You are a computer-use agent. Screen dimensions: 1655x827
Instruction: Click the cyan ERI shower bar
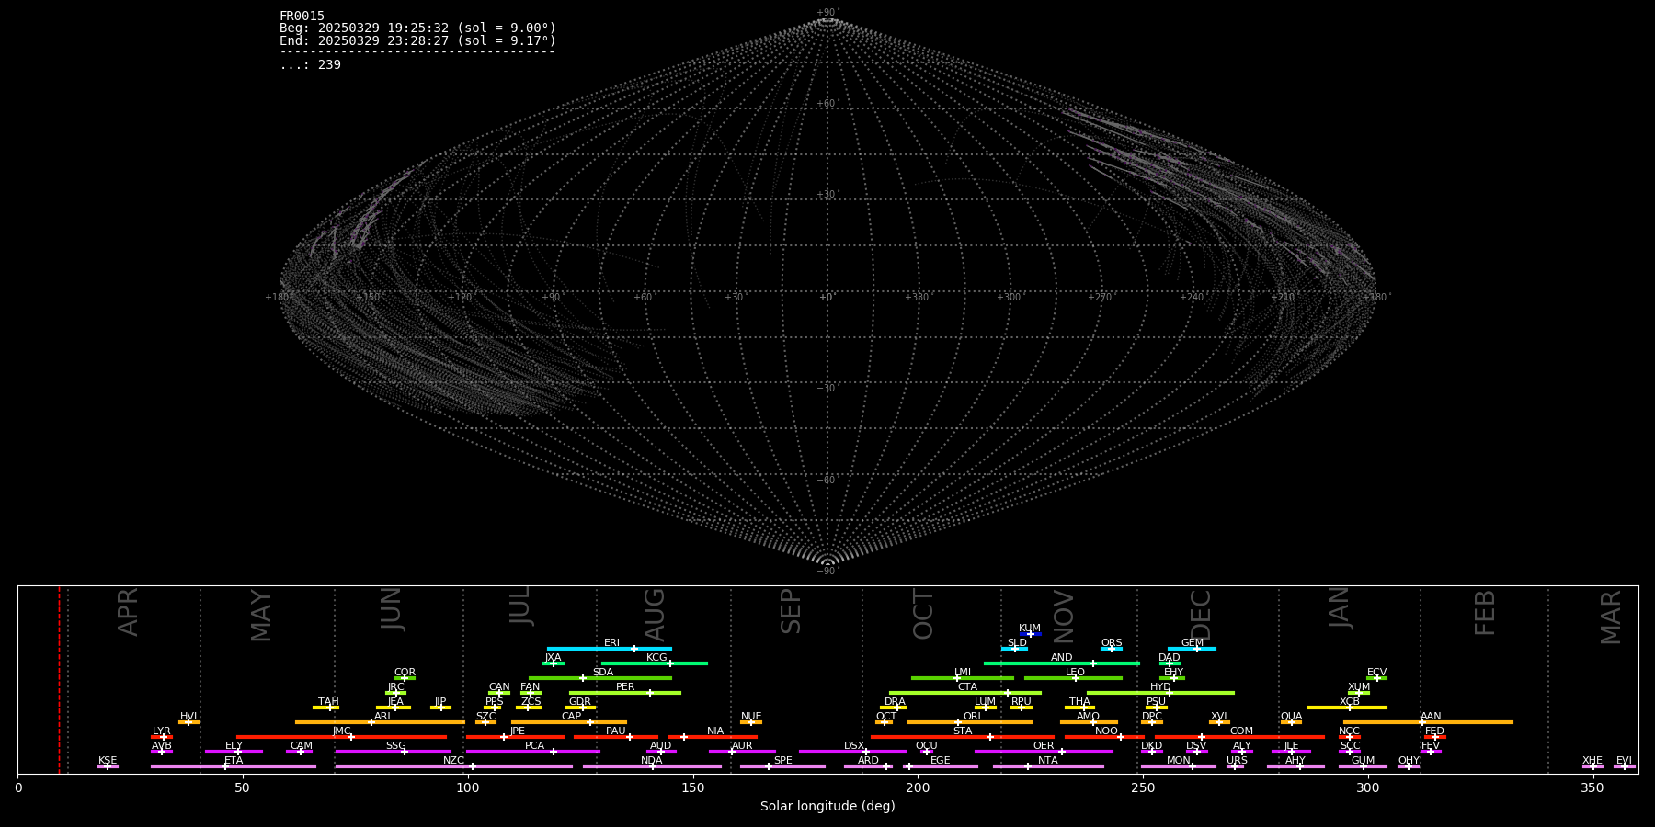point(610,649)
